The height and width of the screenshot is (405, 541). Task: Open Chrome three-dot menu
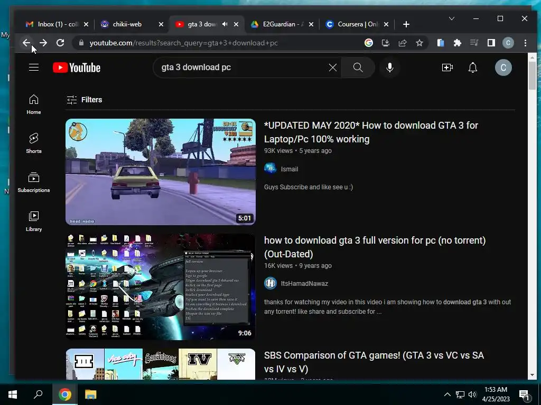pyautogui.click(x=525, y=43)
